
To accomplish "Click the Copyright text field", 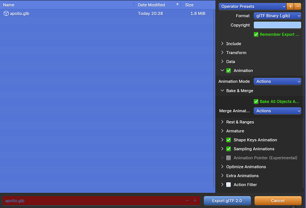I will click(x=277, y=25).
